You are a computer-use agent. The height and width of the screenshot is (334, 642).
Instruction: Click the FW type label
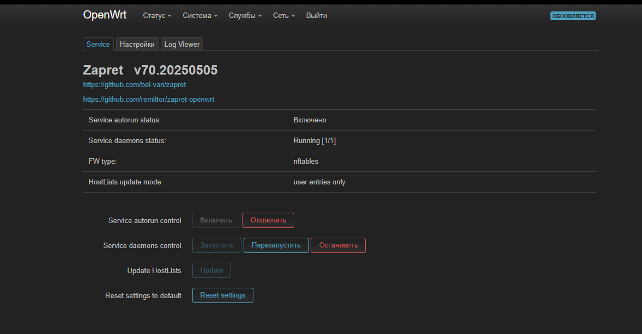pos(103,162)
